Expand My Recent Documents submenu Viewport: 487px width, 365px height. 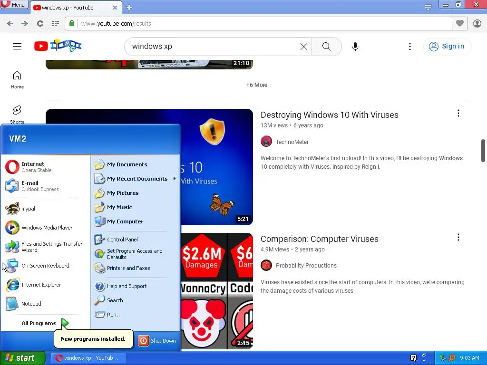tap(136, 179)
